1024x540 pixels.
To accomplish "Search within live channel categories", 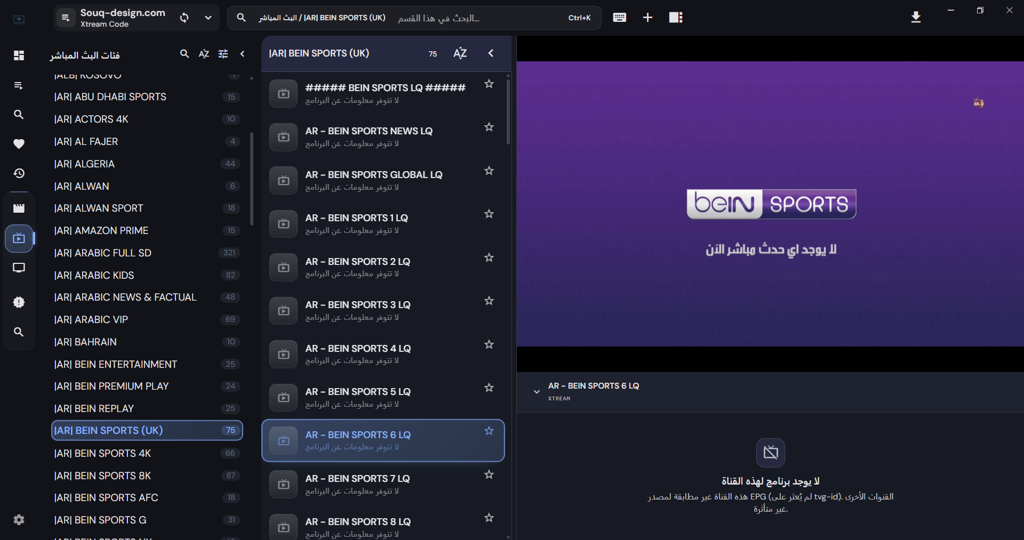I will [185, 54].
